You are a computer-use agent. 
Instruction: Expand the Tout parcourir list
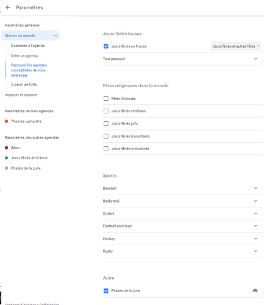tap(182, 59)
